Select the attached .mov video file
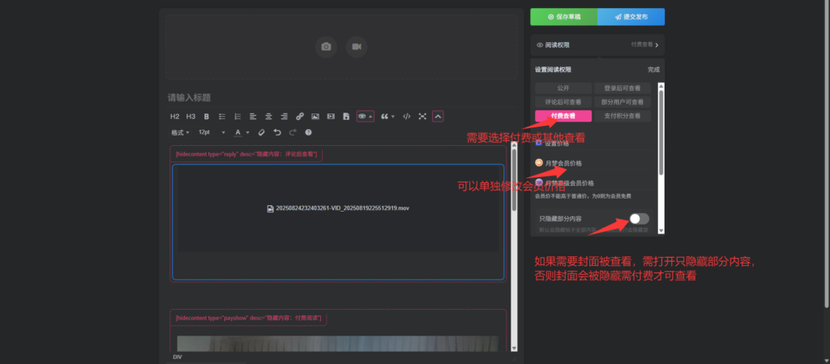 click(x=338, y=208)
